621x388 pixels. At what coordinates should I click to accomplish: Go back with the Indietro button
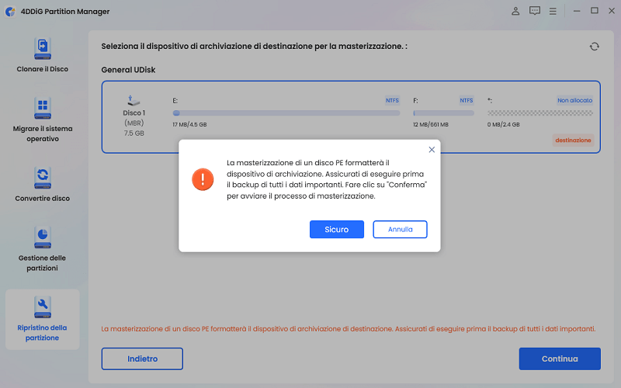click(x=142, y=359)
